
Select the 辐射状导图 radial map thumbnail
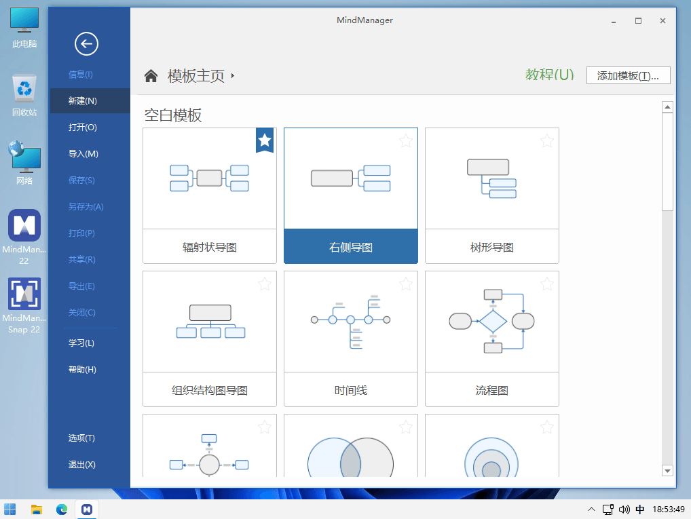point(209,178)
